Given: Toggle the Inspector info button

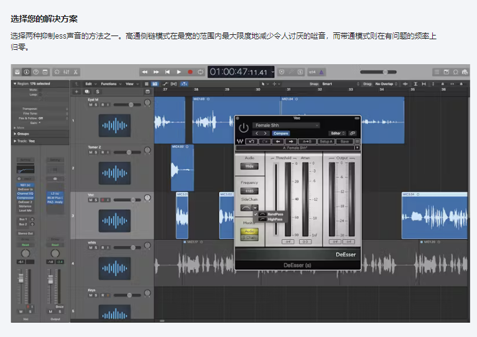Looking at the screenshot, I should tap(27, 72).
